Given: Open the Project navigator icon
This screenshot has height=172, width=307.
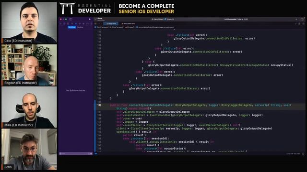Looking at the screenshot, I should coord(60,23).
